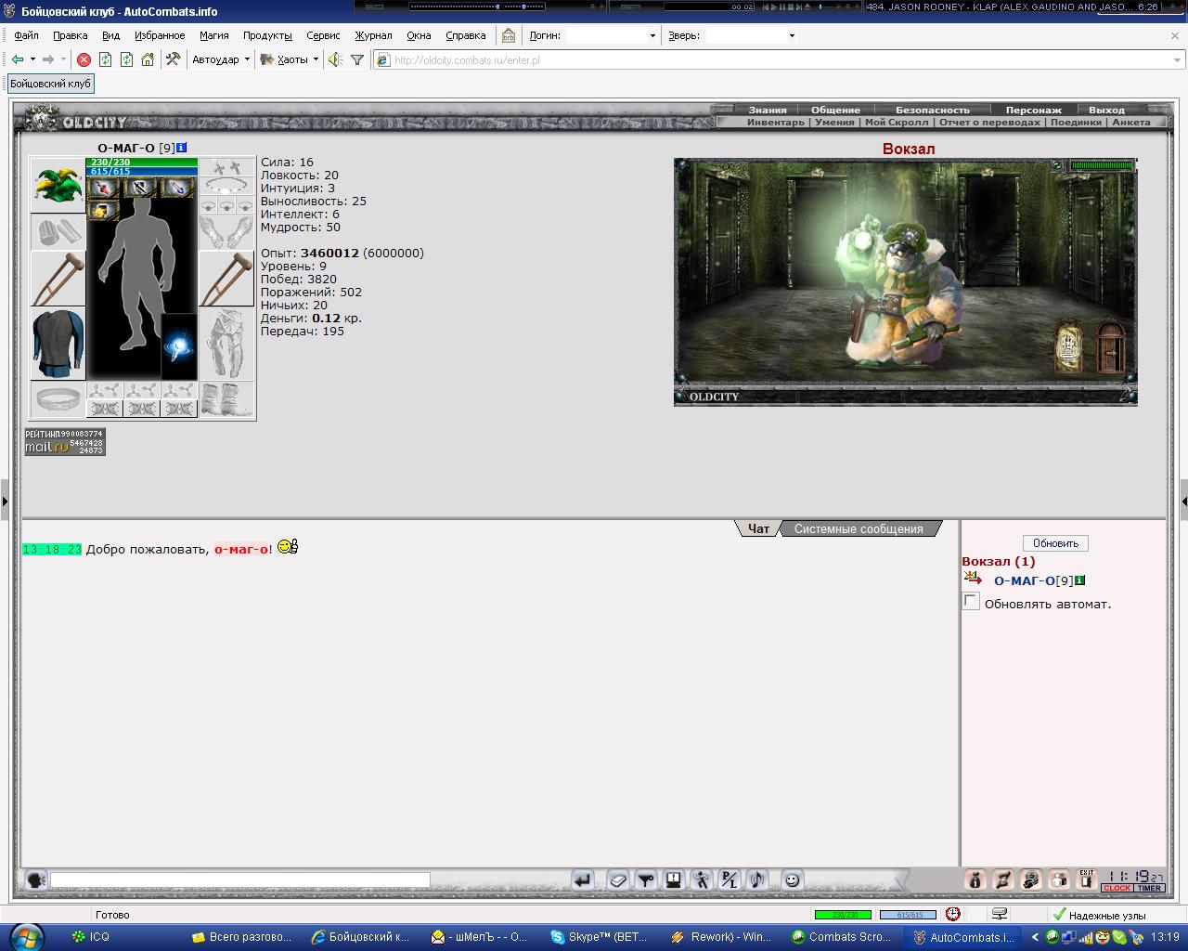1188x951 pixels.
Task: Open the home page icon in the toolbar
Action: tap(148, 59)
